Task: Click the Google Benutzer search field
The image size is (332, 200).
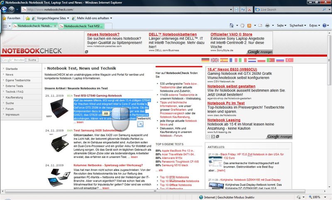Action: [x=13, y=60]
